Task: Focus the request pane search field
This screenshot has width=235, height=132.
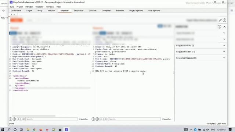Action: pyautogui.click(x=51, y=119)
